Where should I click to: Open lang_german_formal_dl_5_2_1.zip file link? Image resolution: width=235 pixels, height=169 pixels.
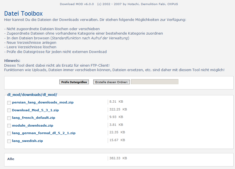tap(43, 133)
